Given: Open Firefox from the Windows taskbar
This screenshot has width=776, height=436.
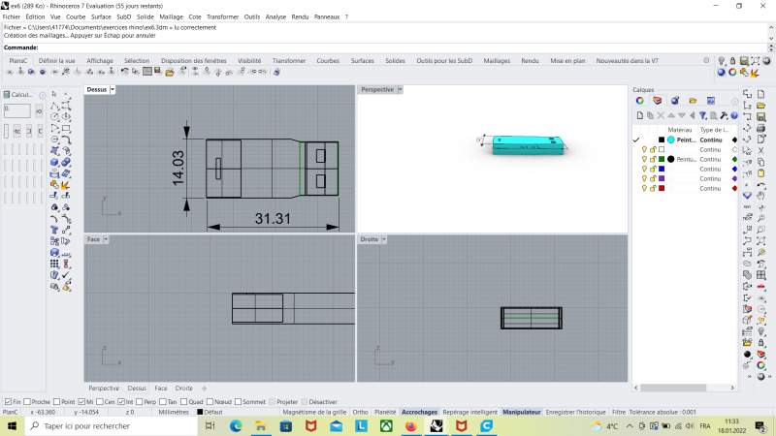Looking at the screenshot, I should point(410,425).
